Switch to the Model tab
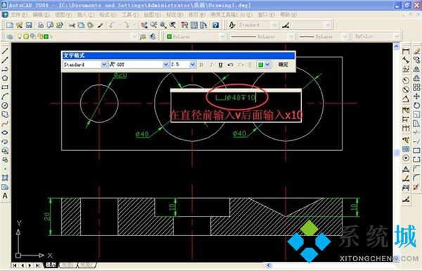Screen dimensions: 422x271 [x=51, y=265]
